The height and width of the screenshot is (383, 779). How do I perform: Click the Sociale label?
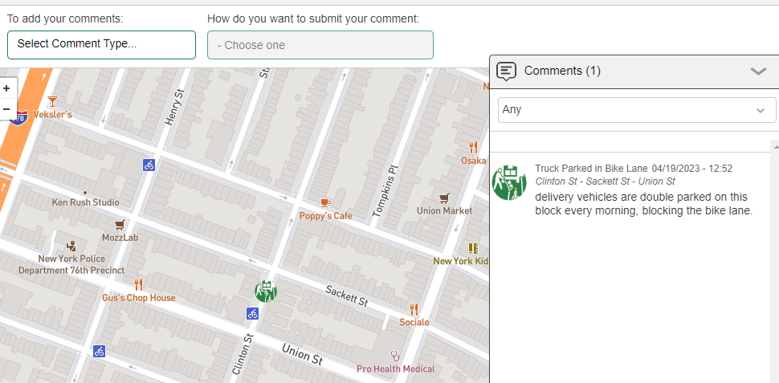(x=414, y=323)
